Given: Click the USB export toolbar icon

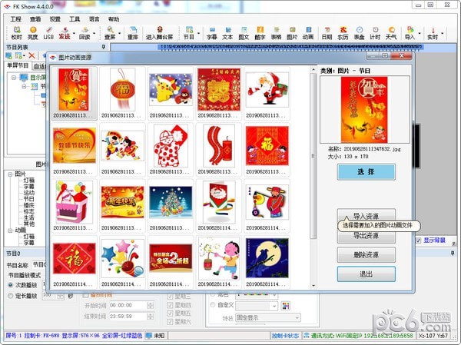Looking at the screenshot, I should [48, 33].
